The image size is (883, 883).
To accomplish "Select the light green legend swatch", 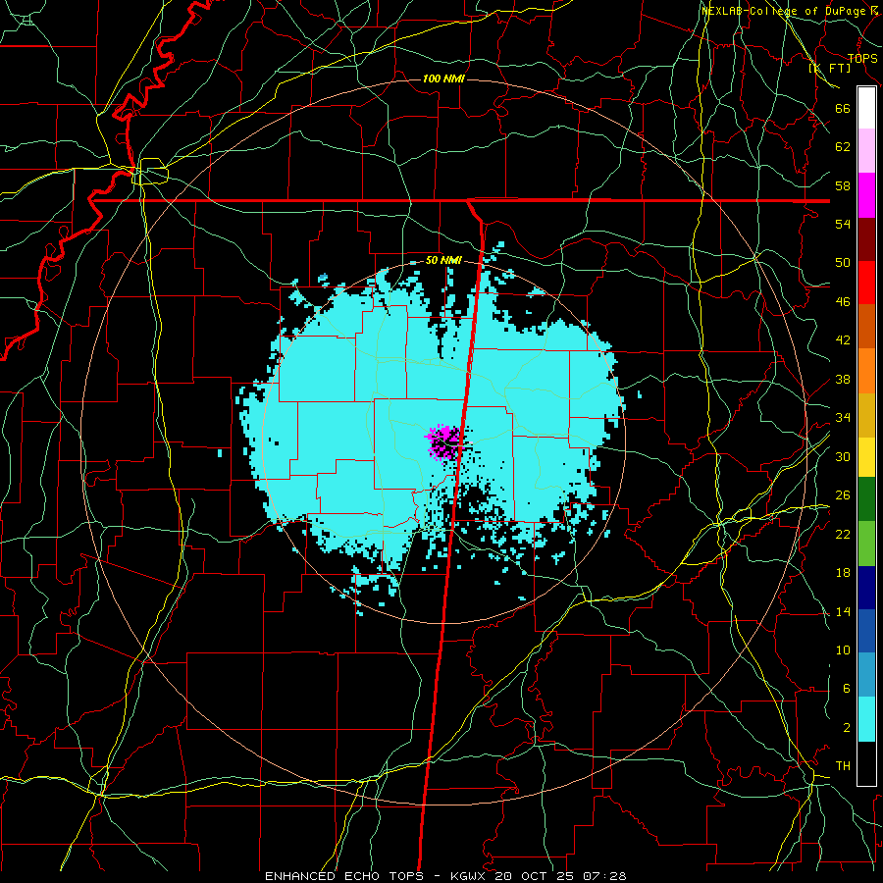I will (x=866, y=544).
